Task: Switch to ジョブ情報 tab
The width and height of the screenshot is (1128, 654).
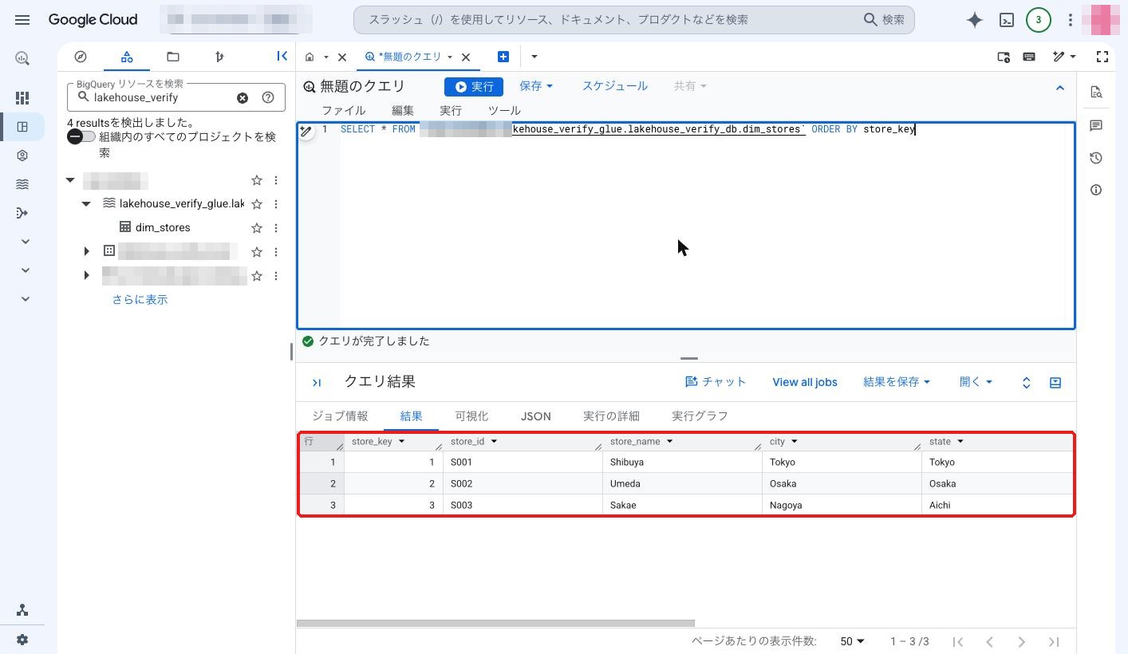Action: tap(341, 416)
